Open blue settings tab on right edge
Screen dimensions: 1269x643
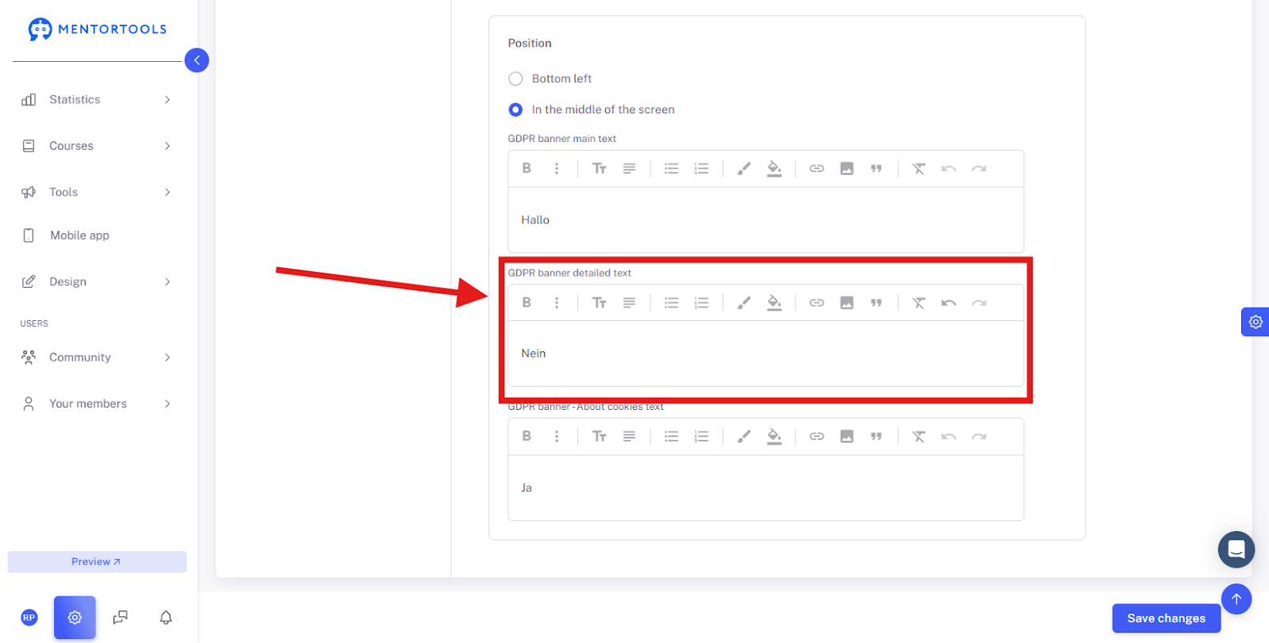[1255, 322]
